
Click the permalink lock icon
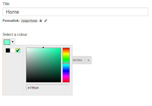tap(41, 21)
